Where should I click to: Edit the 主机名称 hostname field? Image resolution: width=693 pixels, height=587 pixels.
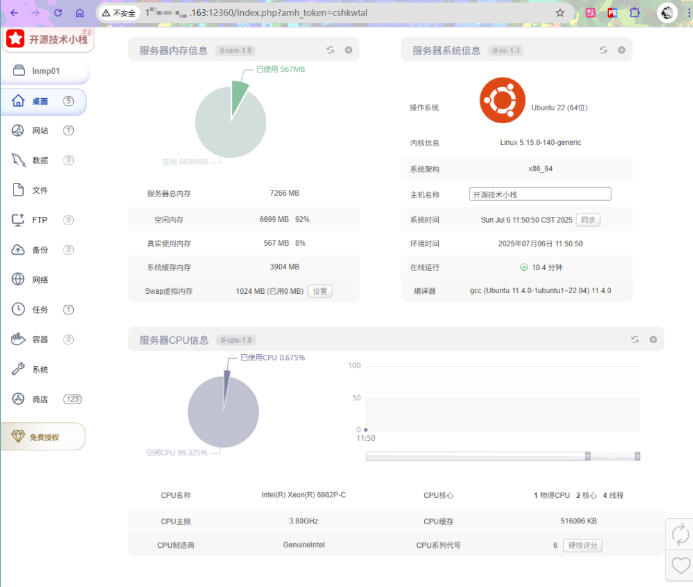540,194
